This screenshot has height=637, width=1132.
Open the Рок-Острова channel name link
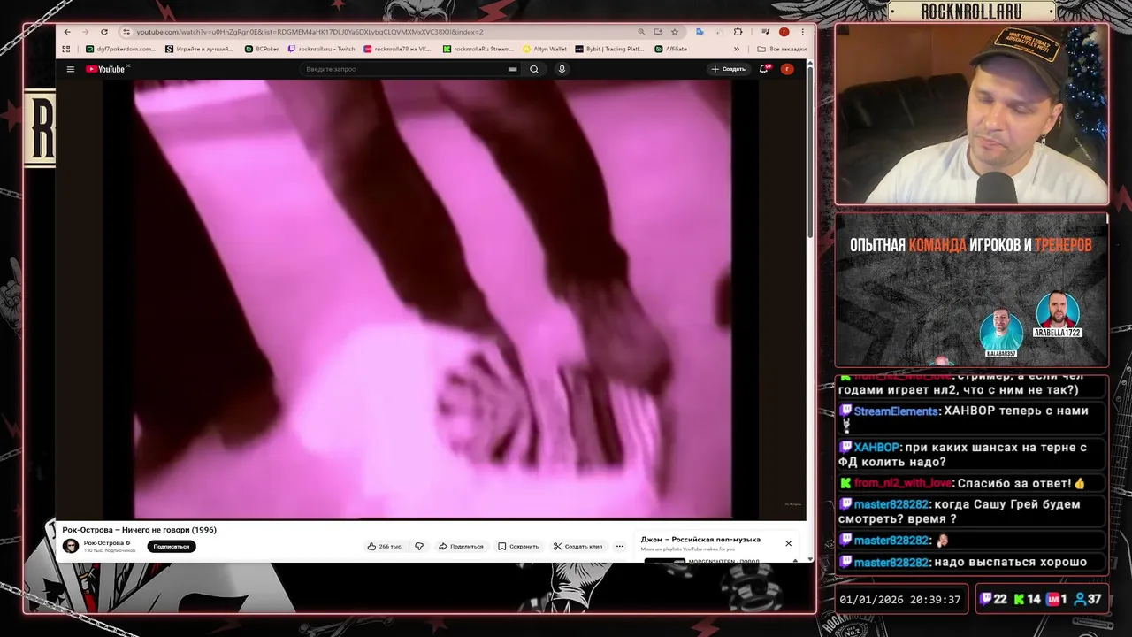[x=103, y=542]
